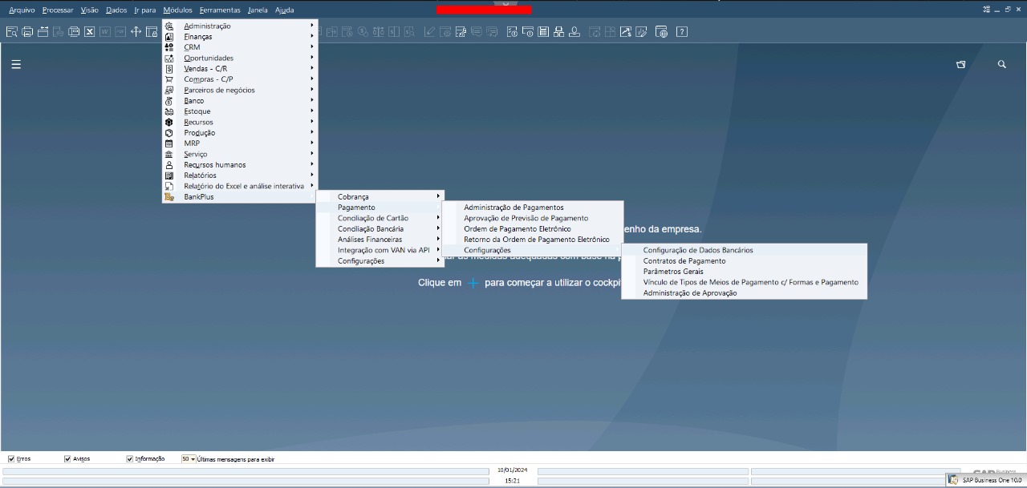Click the Lock Screen toolbar icon
This screenshot has width=1027, height=488.
[152, 32]
